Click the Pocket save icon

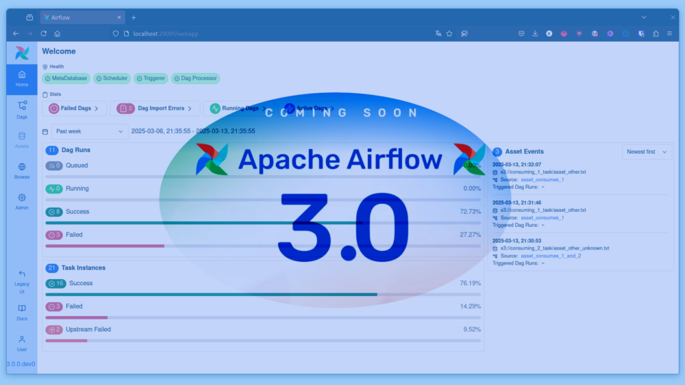[x=521, y=34]
